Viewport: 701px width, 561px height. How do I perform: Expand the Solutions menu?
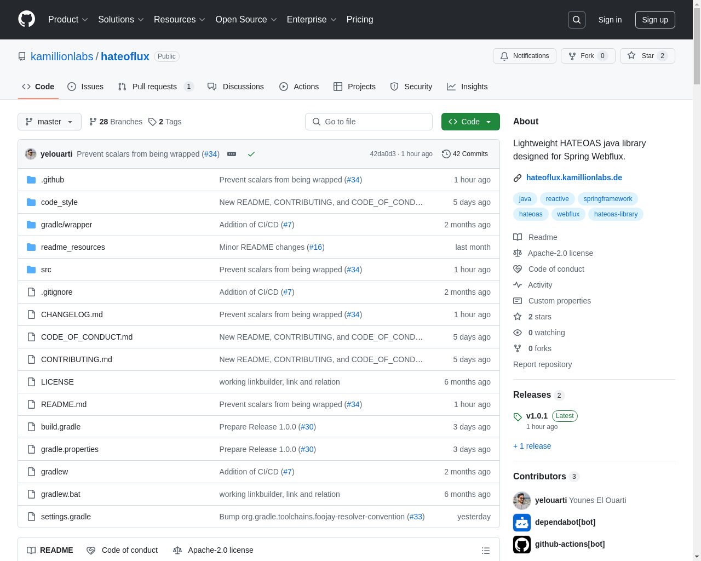121,20
